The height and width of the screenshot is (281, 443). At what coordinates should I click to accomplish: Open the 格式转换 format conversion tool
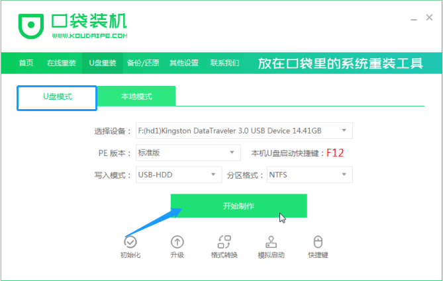click(x=224, y=242)
